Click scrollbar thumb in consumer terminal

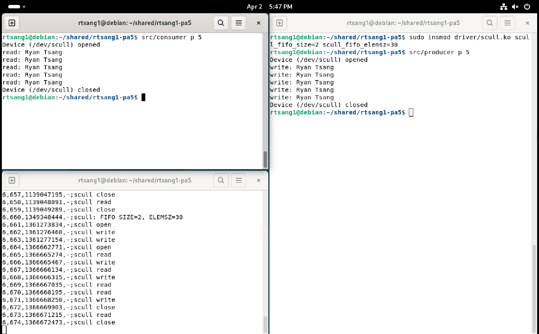click(265, 159)
